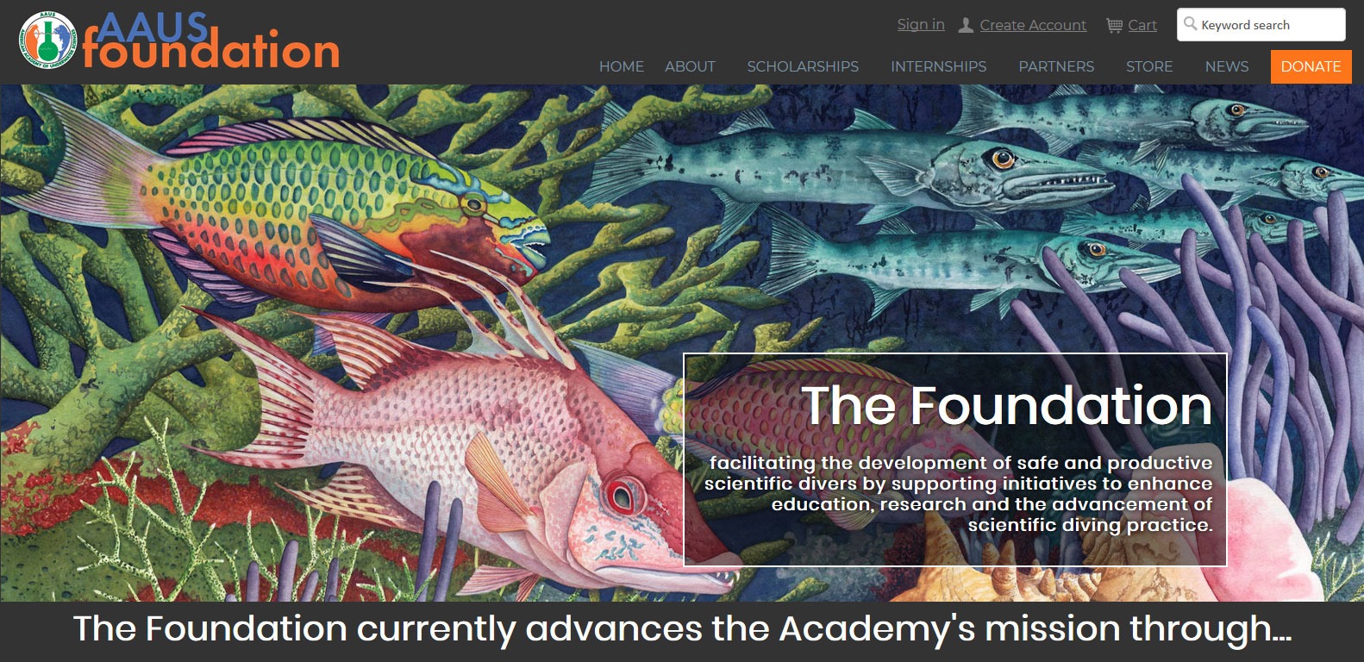The image size is (1364, 662).
Task: Click the magnifying glass search icon
Action: [1190, 23]
